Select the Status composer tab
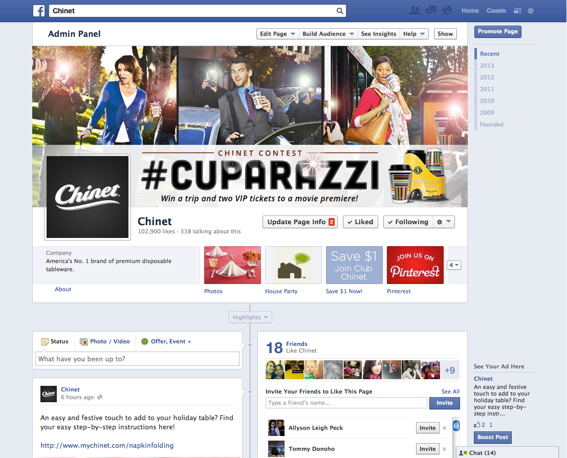Viewport: 567px width, 458px height. 55,342
